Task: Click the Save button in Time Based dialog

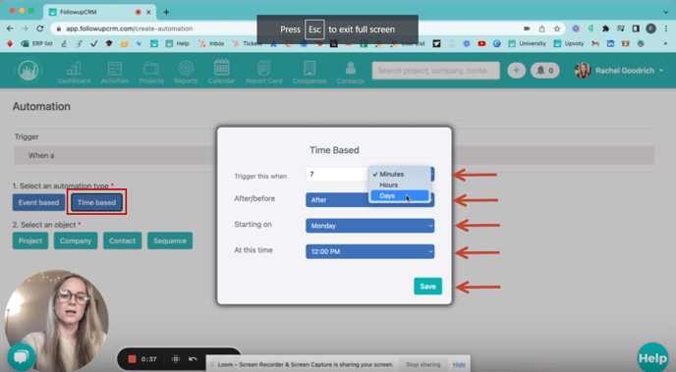Action: pyautogui.click(x=427, y=287)
